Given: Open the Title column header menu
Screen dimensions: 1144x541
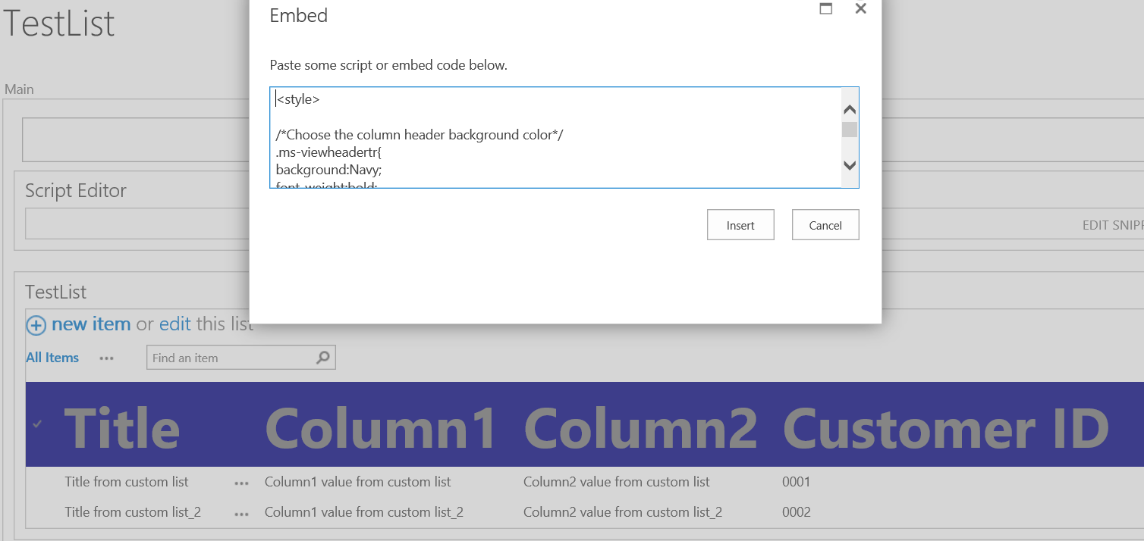Looking at the screenshot, I should tap(123, 428).
